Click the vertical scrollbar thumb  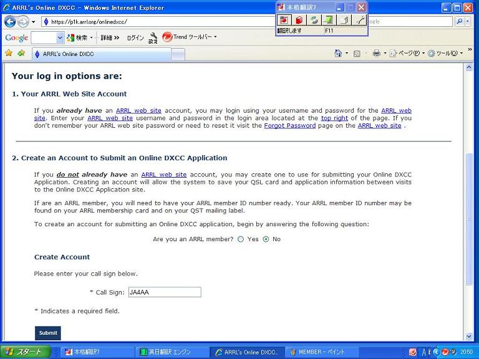(x=469, y=219)
